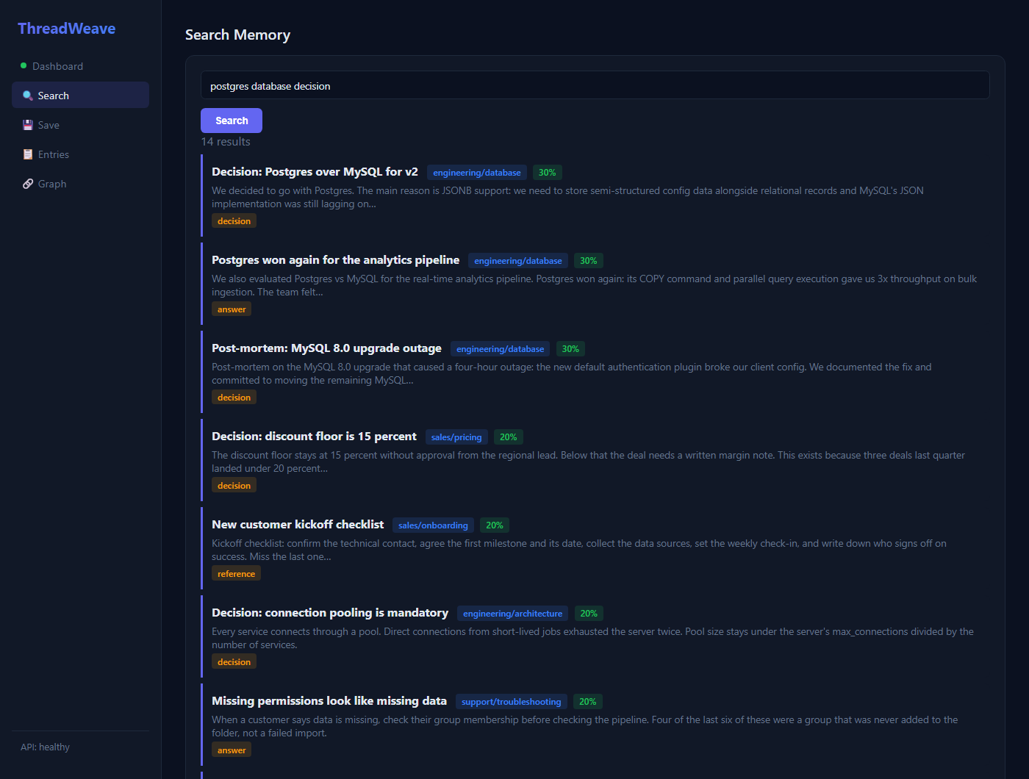This screenshot has width=1029, height=779.
Task: Click engineering/database tag on analytics pipeline result
Action: coord(518,261)
